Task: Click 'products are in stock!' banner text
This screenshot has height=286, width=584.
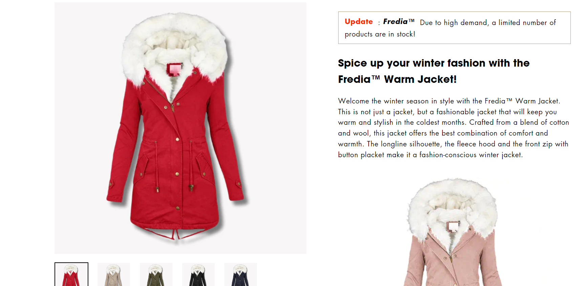Action: pyautogui.click(x=380, y=34)
